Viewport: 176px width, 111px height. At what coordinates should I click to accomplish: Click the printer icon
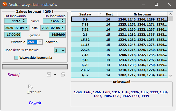[x=63, y=74]
